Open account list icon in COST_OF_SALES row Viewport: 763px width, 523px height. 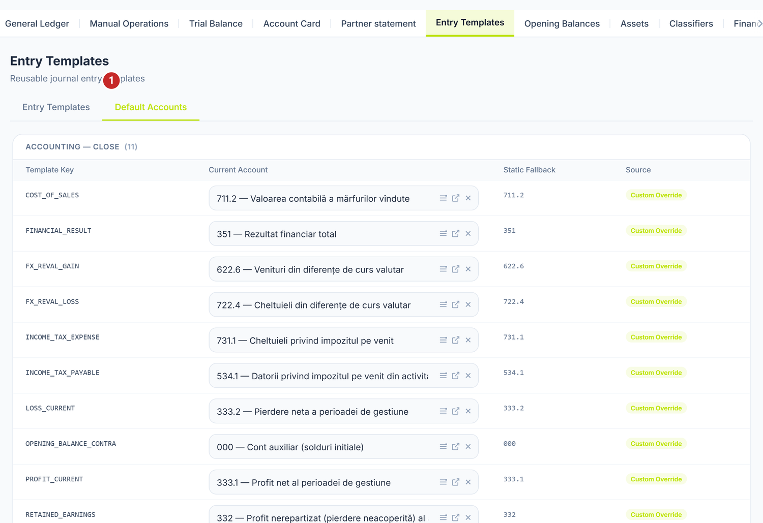(x=443, y=198)
